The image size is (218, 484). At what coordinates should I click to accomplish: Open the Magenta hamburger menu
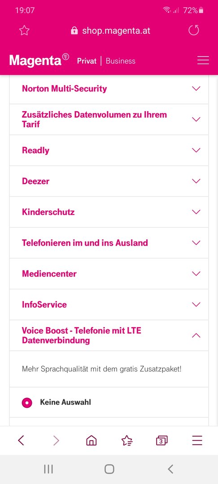(203, 60)
